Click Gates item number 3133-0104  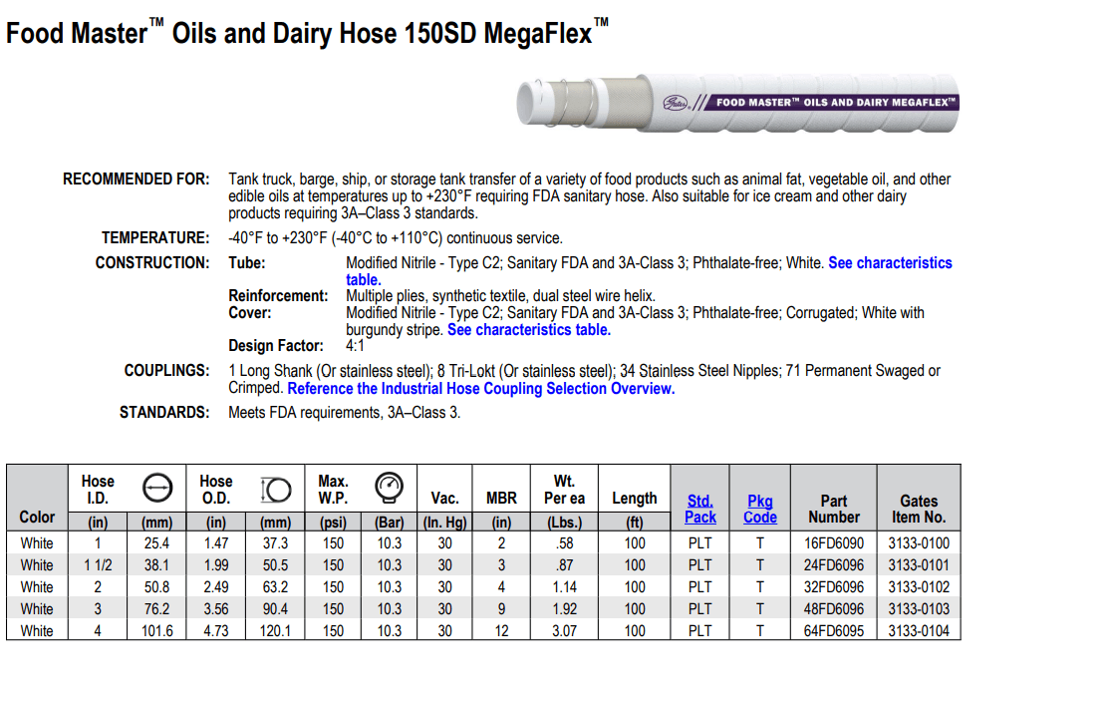(919, 631)
